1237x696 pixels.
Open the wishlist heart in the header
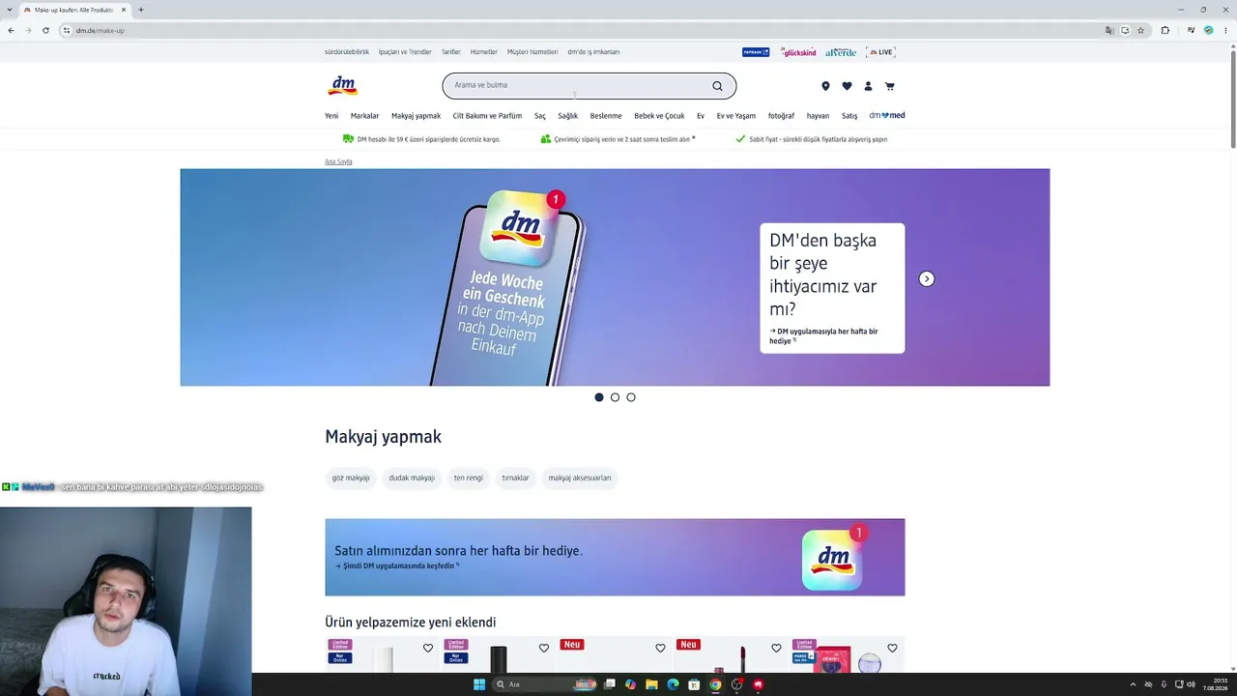point(847,86)
